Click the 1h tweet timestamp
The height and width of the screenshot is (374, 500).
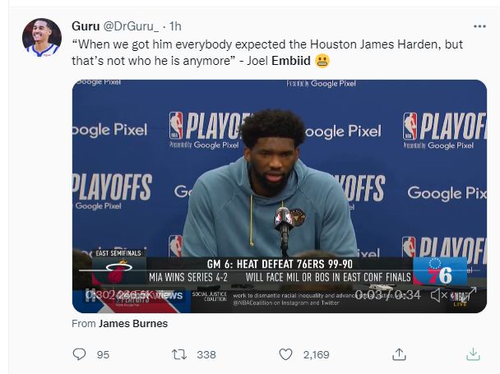coord(175,26)
